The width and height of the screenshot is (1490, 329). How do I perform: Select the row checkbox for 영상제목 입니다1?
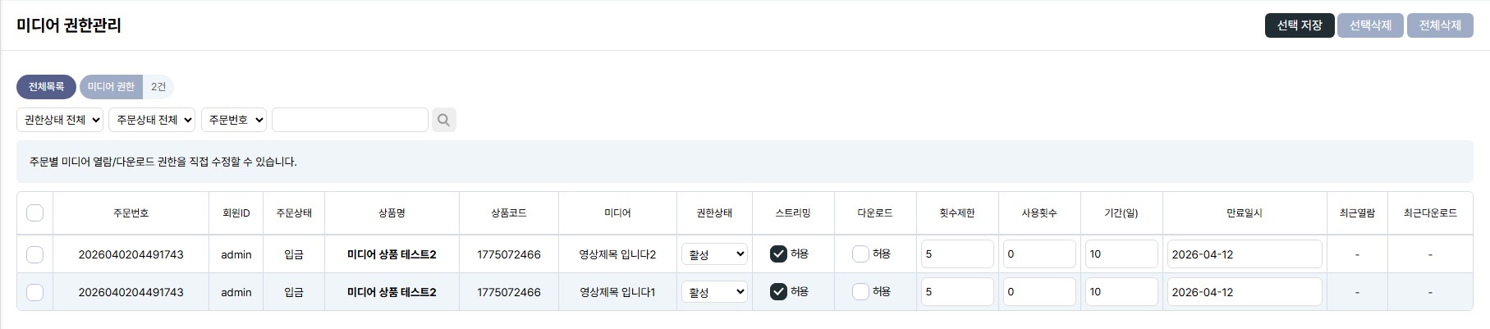tap(34, 292)
